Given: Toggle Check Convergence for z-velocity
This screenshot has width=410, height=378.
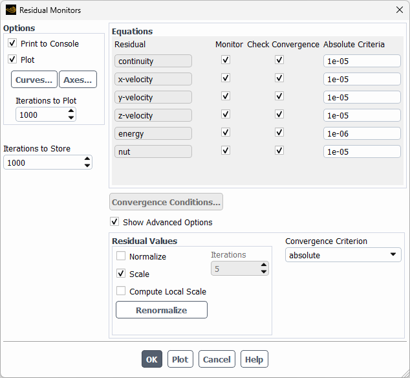Looking at the screenshot, I should click(x=279, y=114).
